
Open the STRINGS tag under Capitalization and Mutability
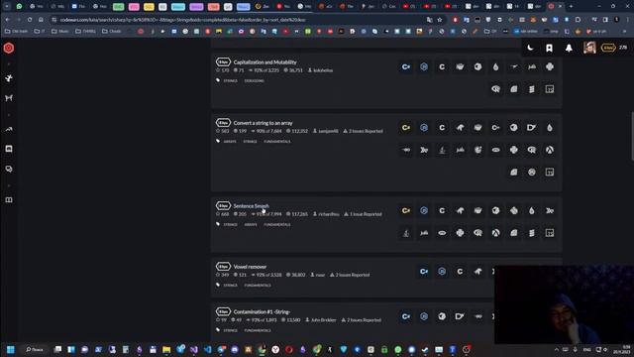[231, 81]
